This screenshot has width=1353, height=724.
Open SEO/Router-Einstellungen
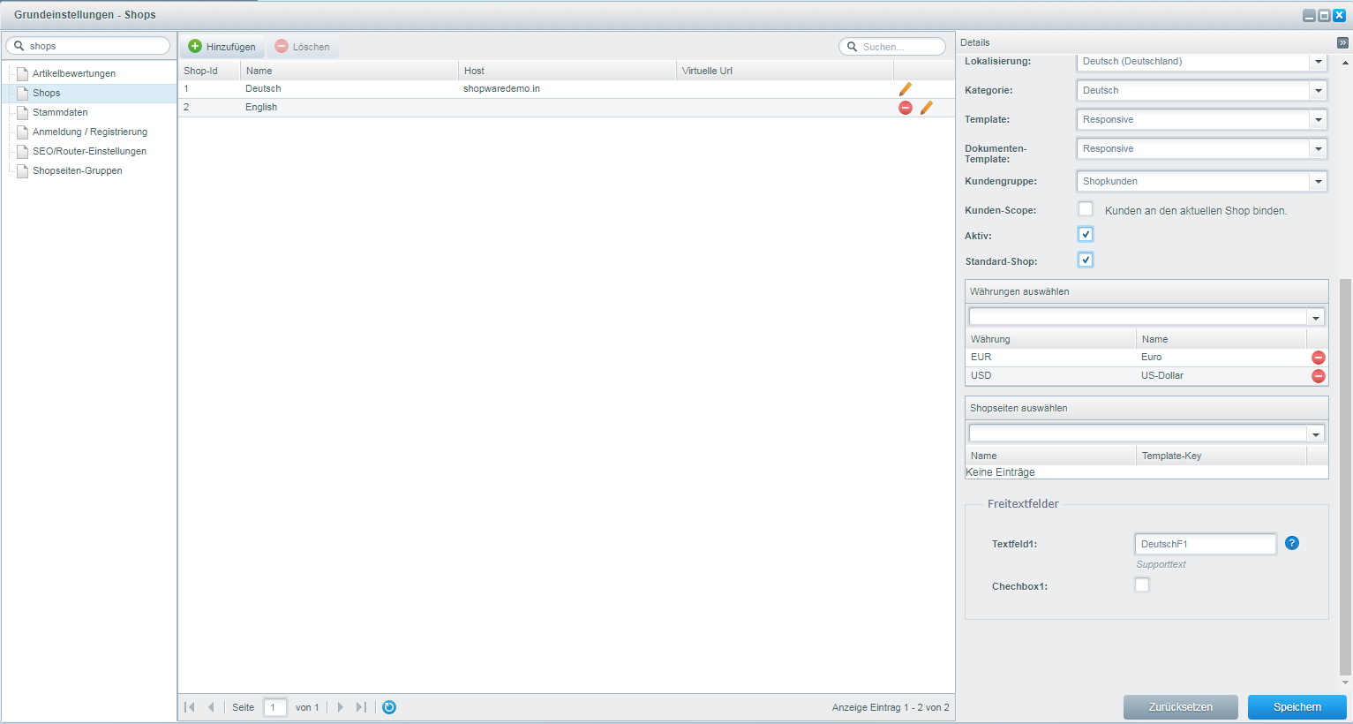pos(89,152)
